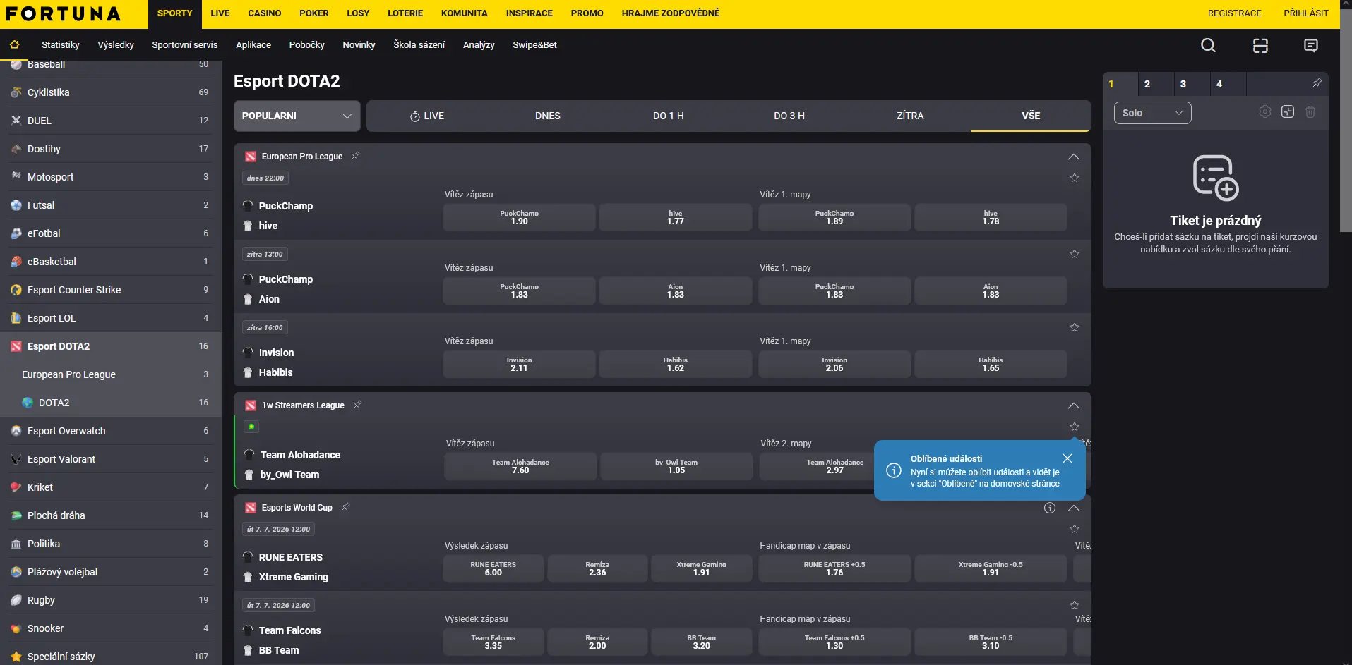The width and height of the screenshot is (1352, 665).
Task: Collapse the European Pro League section
Action: point(1074,157)
